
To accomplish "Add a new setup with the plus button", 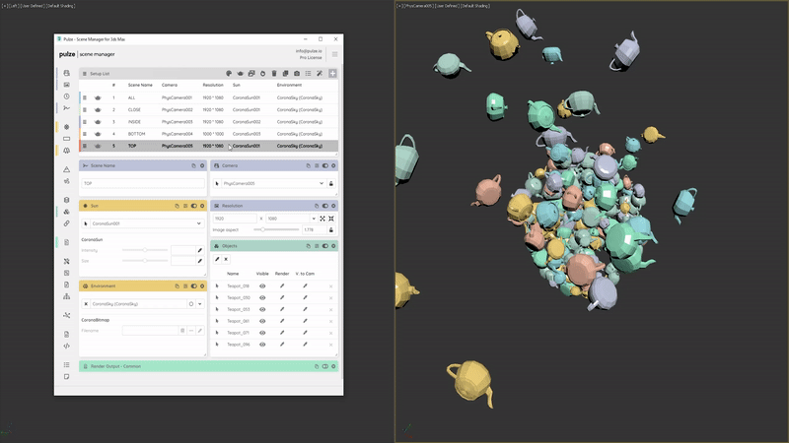I will (x=332, y=73).
